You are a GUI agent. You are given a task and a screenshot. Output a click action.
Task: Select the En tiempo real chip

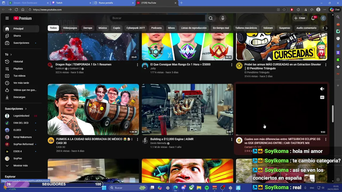(x=221, y=28)
